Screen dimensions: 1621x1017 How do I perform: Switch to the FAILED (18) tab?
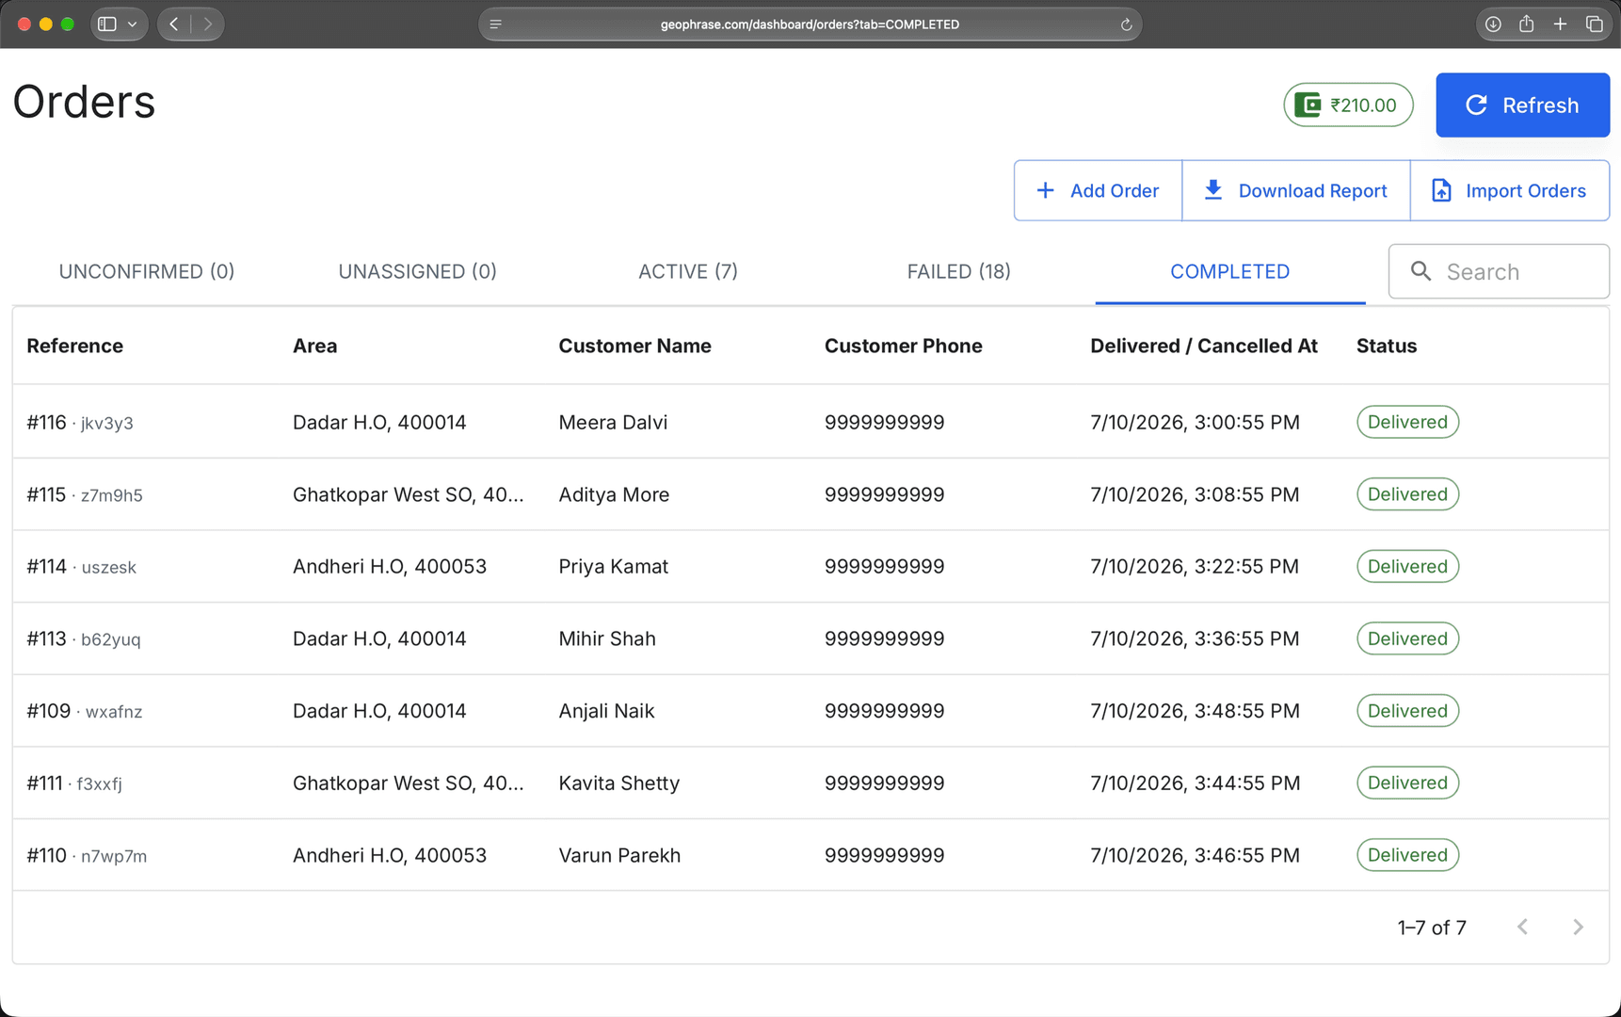tap(958, 271)
